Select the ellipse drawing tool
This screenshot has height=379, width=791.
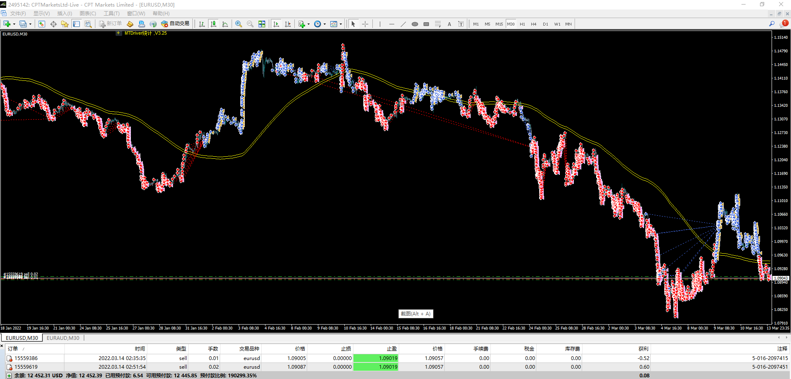[415, 24]
